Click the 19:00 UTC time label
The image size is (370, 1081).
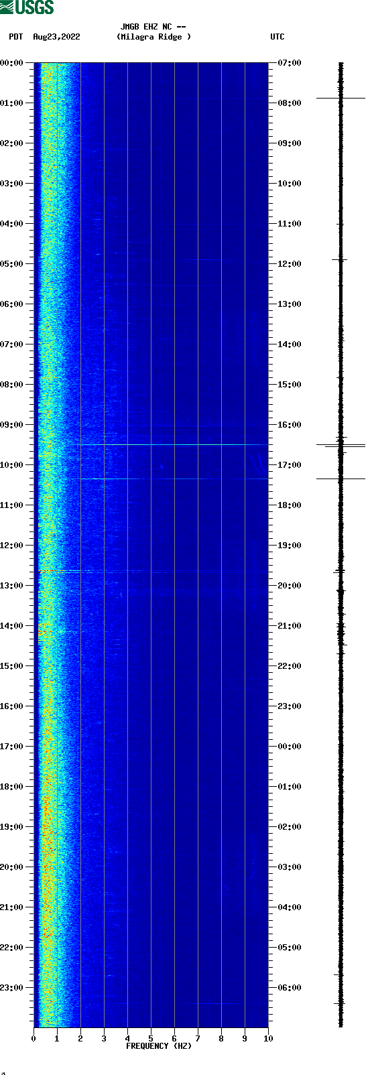point(290,546)
